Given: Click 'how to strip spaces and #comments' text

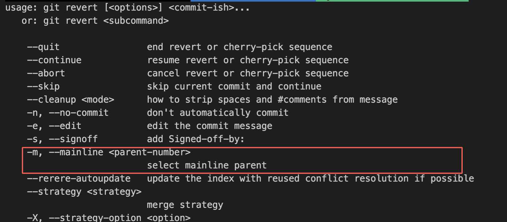Looking at the screenshot, I should 237,100.
